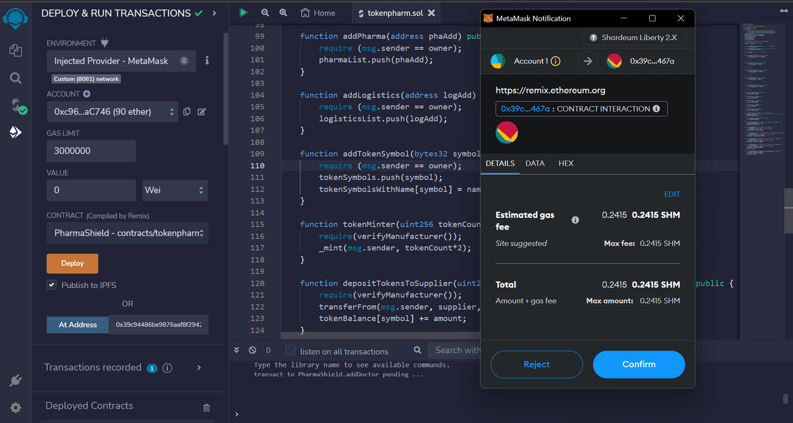Image resolution: width=793 pixels, height=423 pixels.
Task: Collapse the Deploy & Run panel chevron
Action: click(214, 13)
